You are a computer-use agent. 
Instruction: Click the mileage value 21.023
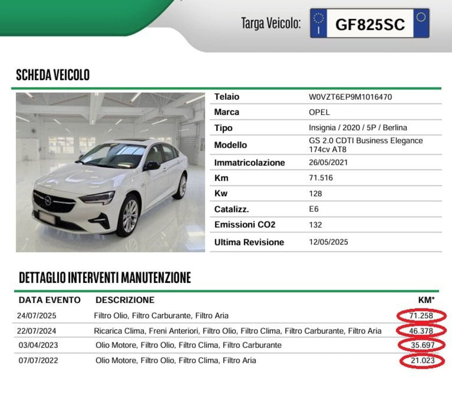pyautogui.click(x=423, y=360)
